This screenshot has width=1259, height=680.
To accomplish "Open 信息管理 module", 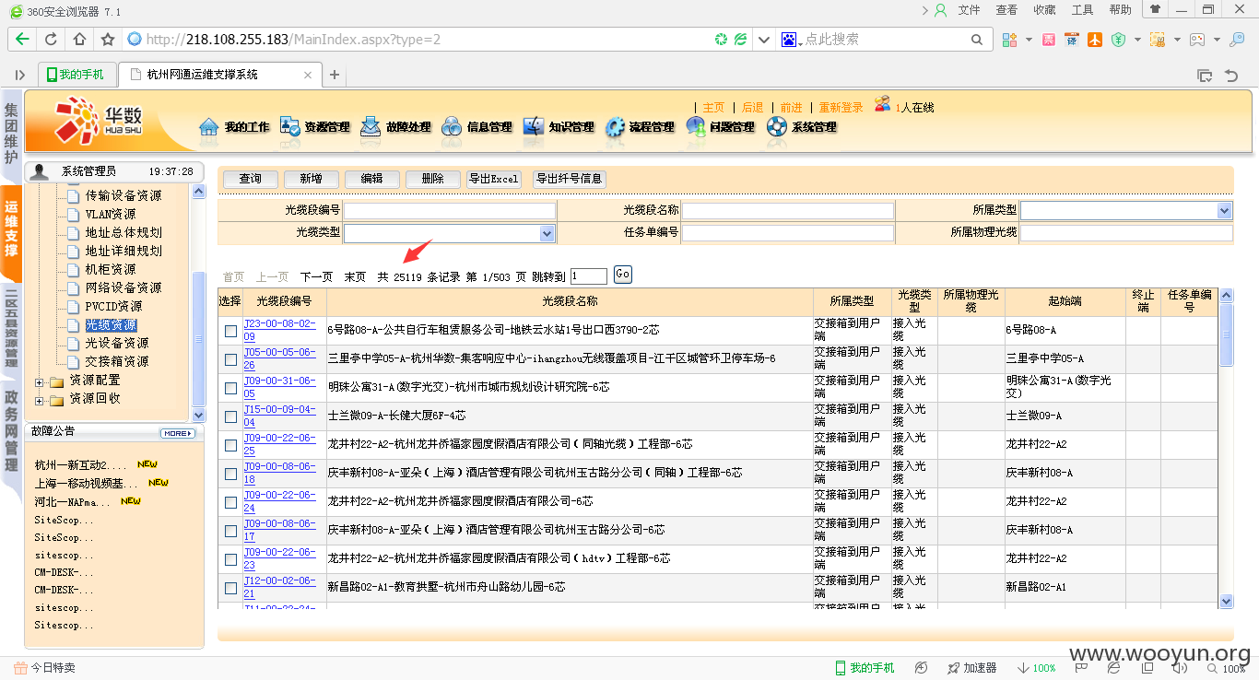I will point(477,127).
